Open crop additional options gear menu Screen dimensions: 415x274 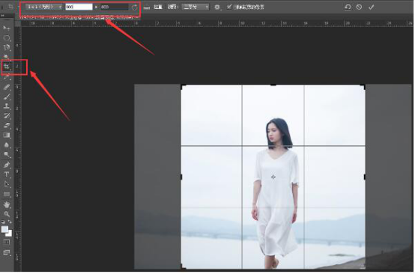[x=217, y=7]
